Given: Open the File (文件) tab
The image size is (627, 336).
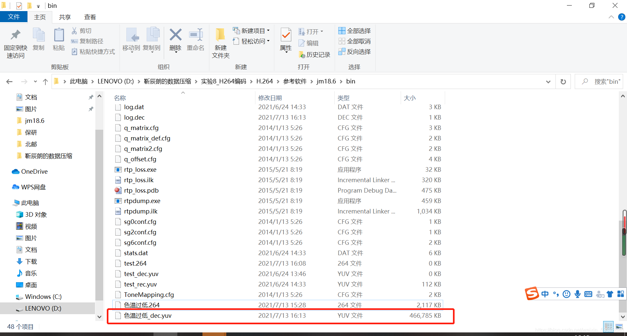Looking at the screenshot, I should [x=13, y=17].
